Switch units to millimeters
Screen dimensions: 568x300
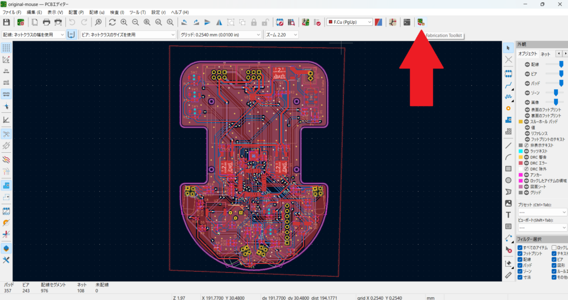click(x=6, y=94)
